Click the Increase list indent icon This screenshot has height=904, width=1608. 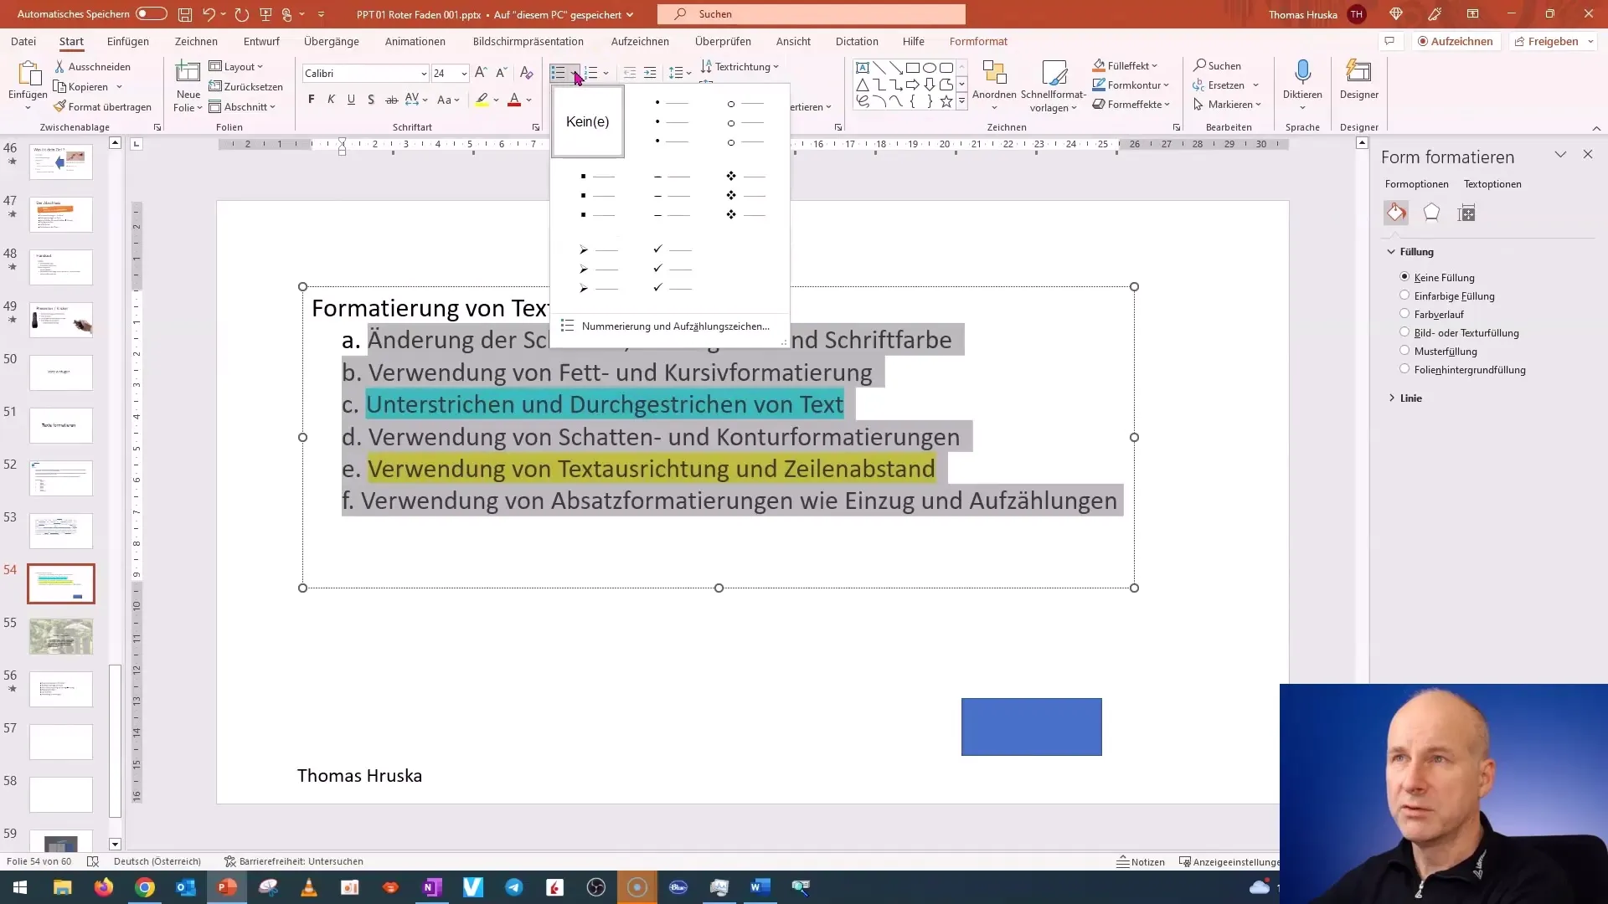point(650,73)
